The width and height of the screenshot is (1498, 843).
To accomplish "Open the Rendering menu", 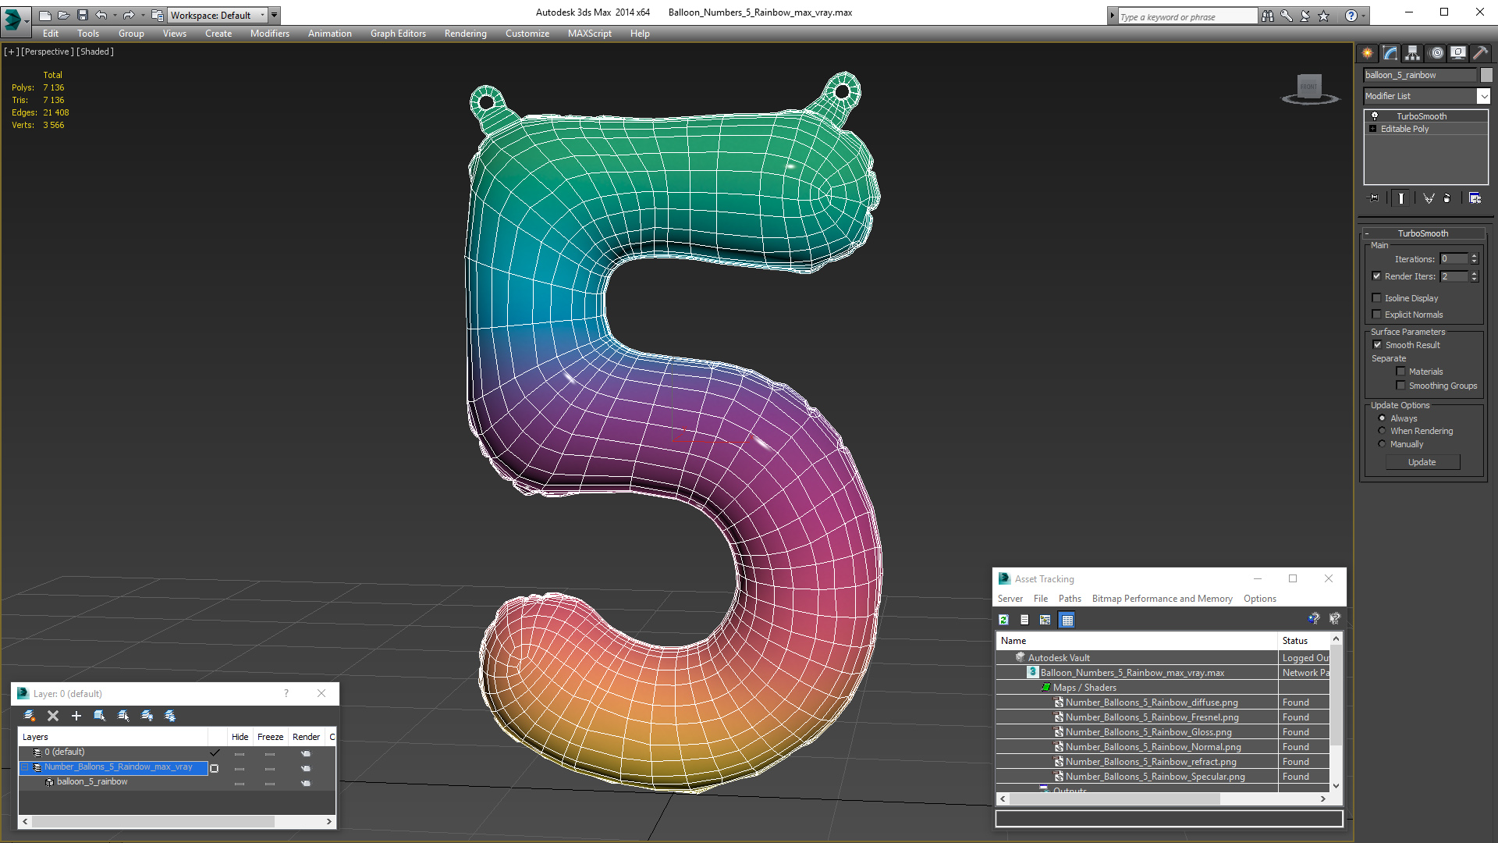I will pyautogui.click(x=465, y=34).
